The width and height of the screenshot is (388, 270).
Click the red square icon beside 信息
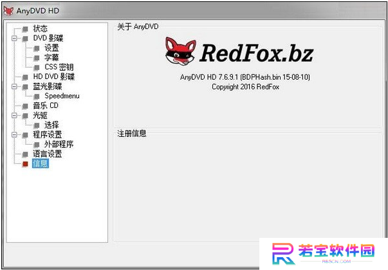pyautogui.click(x=25, y=164)
